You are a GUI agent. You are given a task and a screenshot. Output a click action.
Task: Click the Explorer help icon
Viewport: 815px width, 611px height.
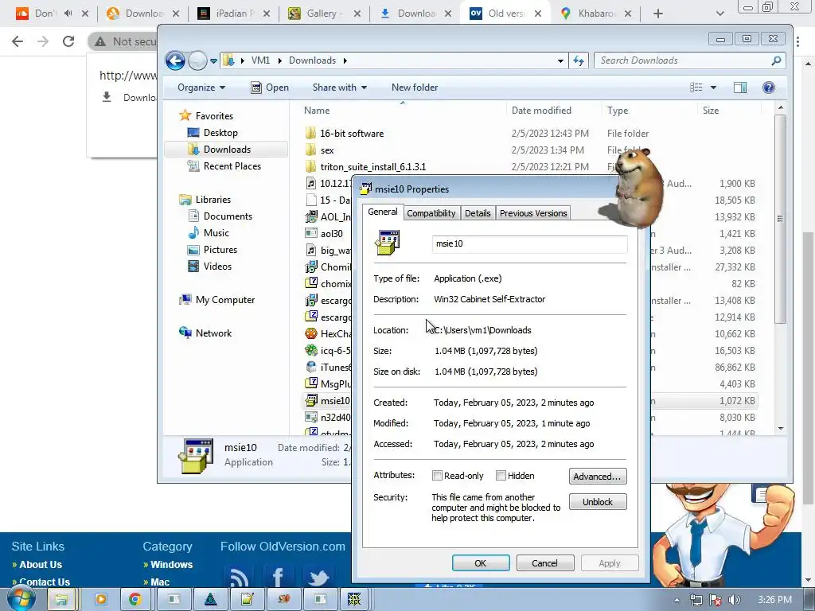coord(769,88)
